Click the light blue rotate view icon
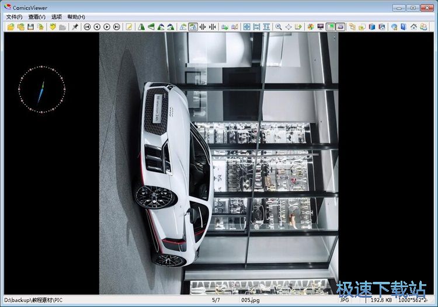Screen dimensions: 438x307 183,27
